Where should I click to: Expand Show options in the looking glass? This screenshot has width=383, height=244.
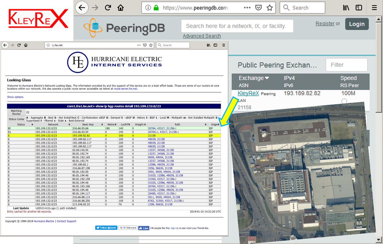[15, 97]
